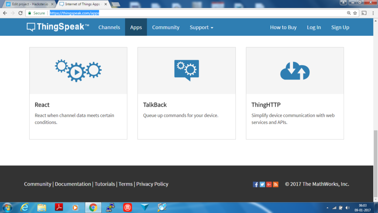This screenshot has height=213, width=378.
Task: Open Terms footer link
Action: tap(126, 184)
